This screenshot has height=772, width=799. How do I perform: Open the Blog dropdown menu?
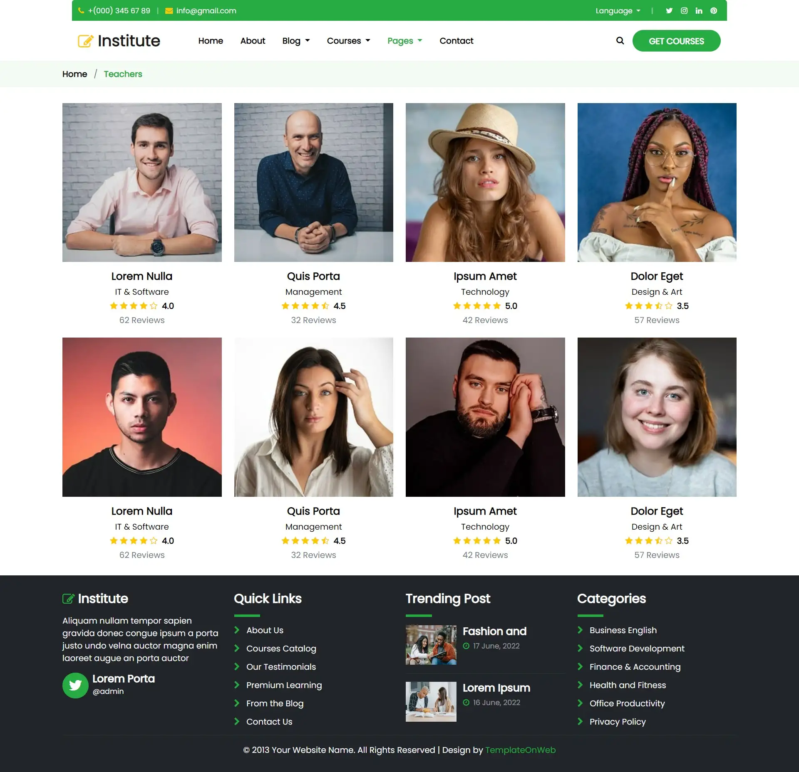click(x=296, y=41)
